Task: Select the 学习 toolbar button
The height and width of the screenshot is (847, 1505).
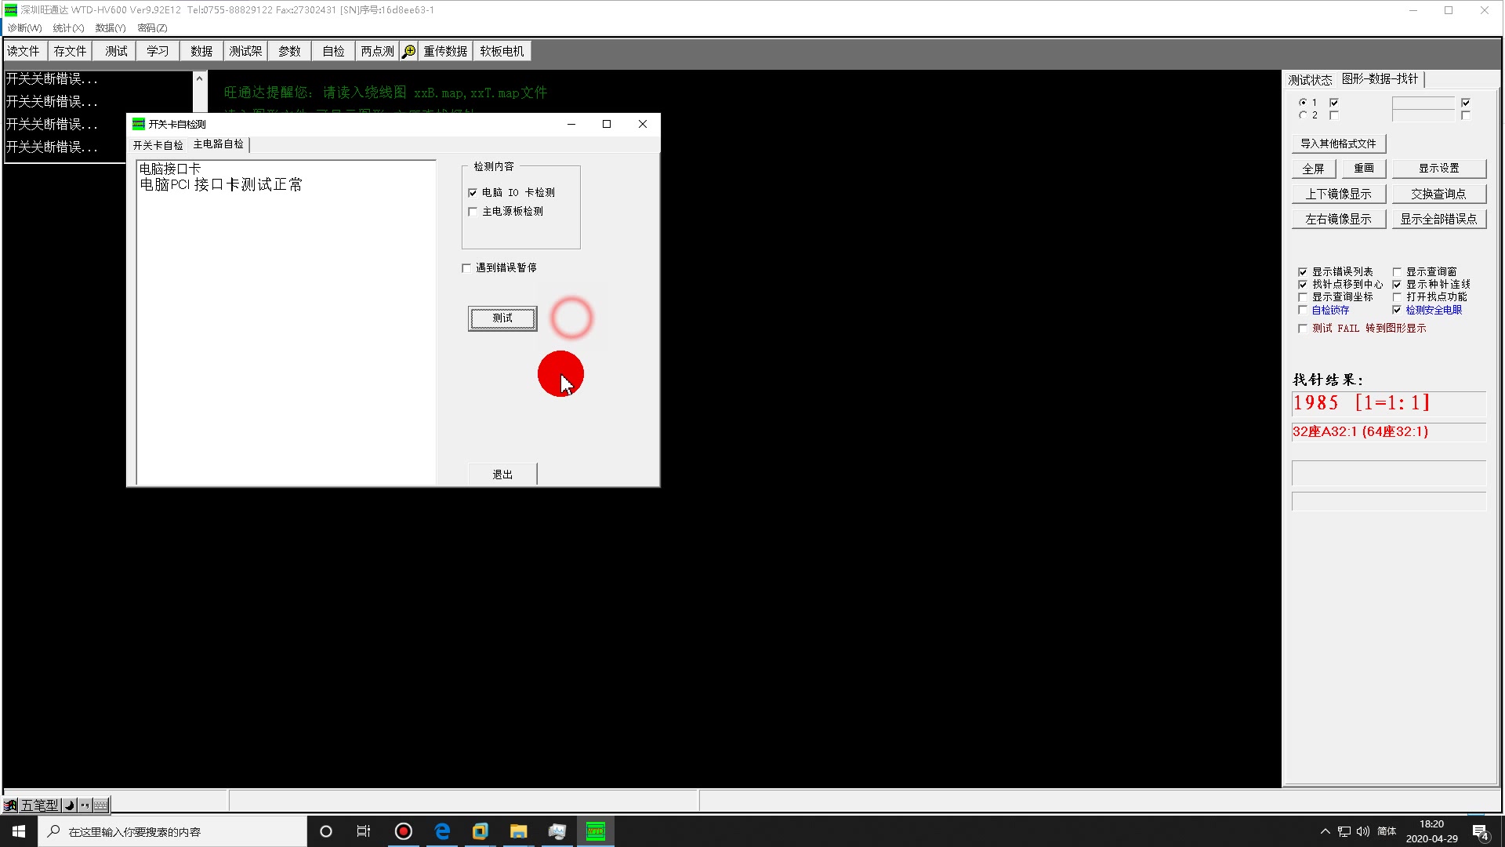Action: coord(158,51)
